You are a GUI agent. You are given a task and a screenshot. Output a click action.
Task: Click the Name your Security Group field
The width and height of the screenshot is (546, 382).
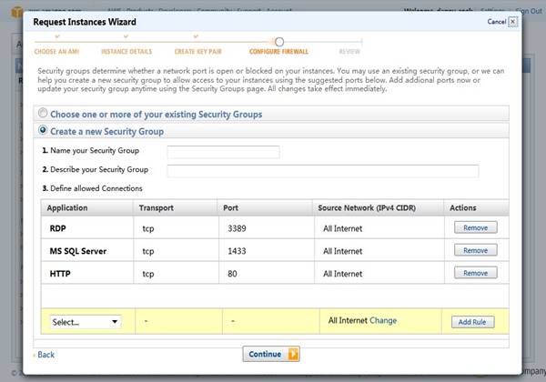[223, 152]
